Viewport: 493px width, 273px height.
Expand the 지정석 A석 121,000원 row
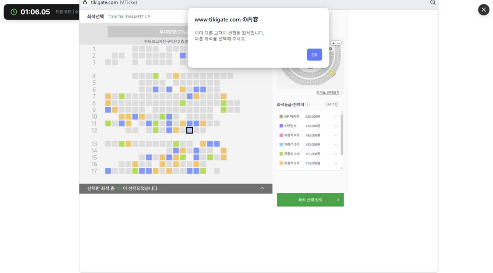[336, 154]
